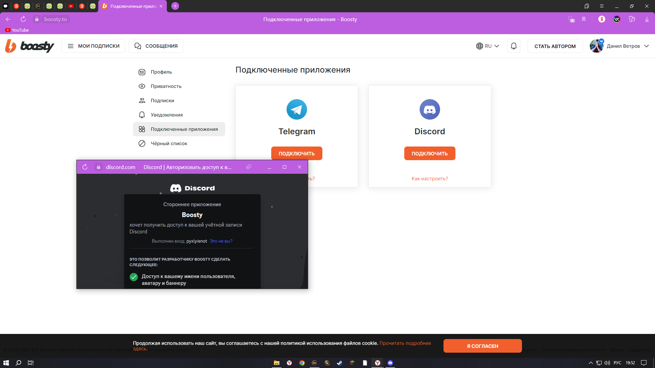The width and height of the screenshot is (655, 368).
Task: Click the bookmark icon in the address bar
Action: pyautogui.click(x=584, y=19)
